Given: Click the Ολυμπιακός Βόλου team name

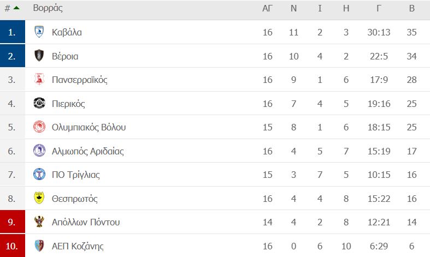Looking at the screenshot, I should (x=89, y=127).
